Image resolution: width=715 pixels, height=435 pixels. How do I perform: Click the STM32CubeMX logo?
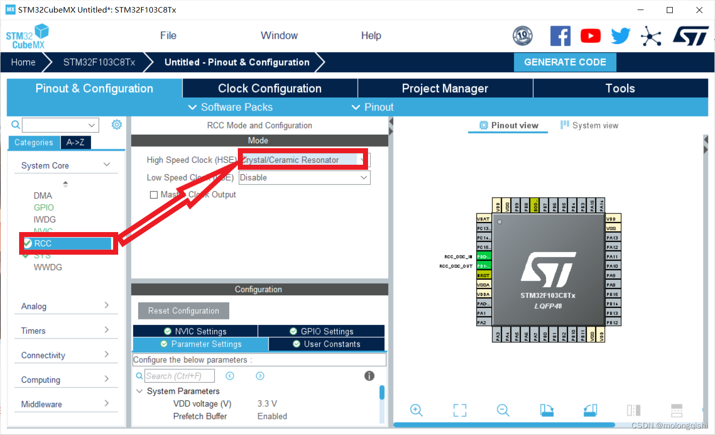tap(28, 36)
